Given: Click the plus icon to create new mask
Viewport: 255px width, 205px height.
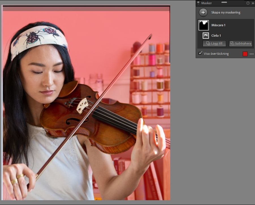Looking at the screenshot, I should click(x=203, y=12).
